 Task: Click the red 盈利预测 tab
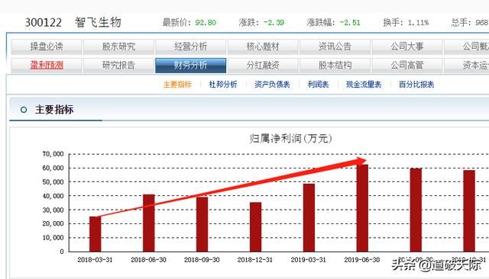coord(47,66)
